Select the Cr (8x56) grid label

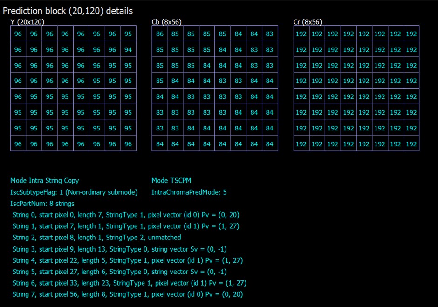[308, 22]
